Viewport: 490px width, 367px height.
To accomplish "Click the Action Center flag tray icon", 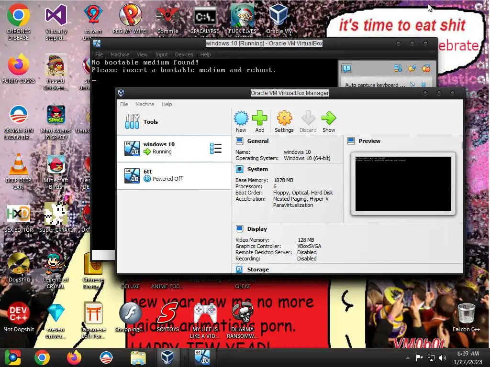I will coord(419,357).
